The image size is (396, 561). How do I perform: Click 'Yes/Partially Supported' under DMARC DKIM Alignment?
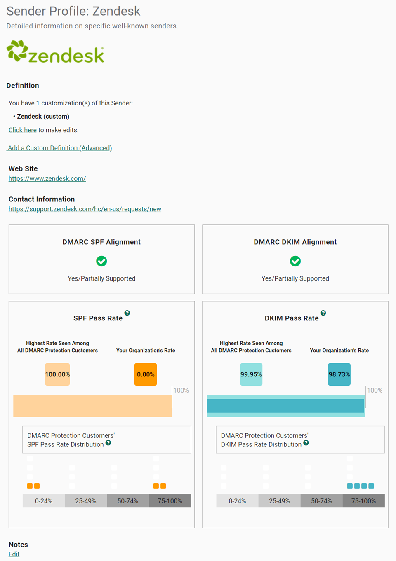tap(295, 278)
